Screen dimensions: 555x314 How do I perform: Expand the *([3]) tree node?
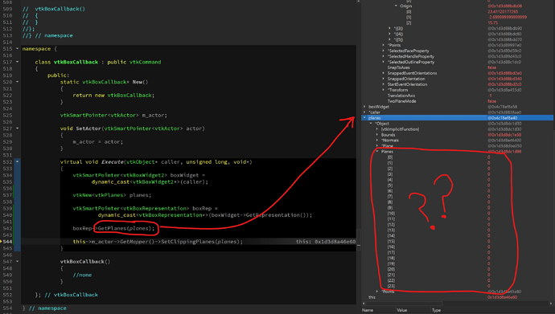pyautogui.click(x=389, y=28)
